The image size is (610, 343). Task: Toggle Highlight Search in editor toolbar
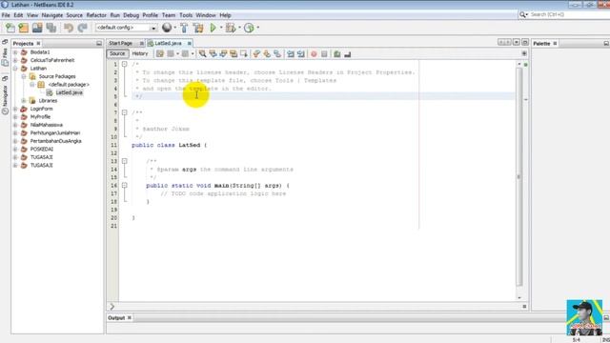tap(234, 54)
